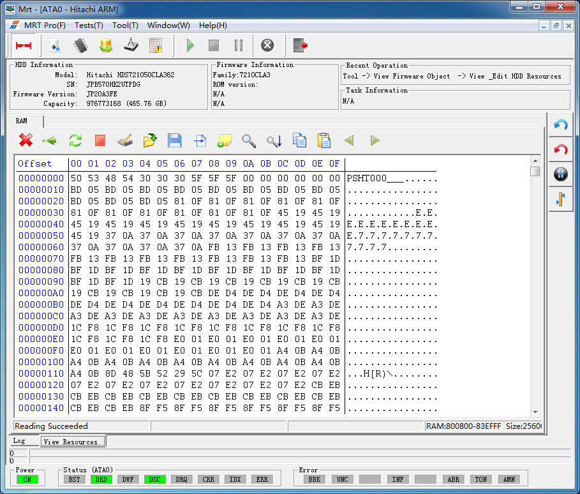
Task: Click the copy icon in RAM toolbar
Action: pyautogui.click(x=299, y=140)
